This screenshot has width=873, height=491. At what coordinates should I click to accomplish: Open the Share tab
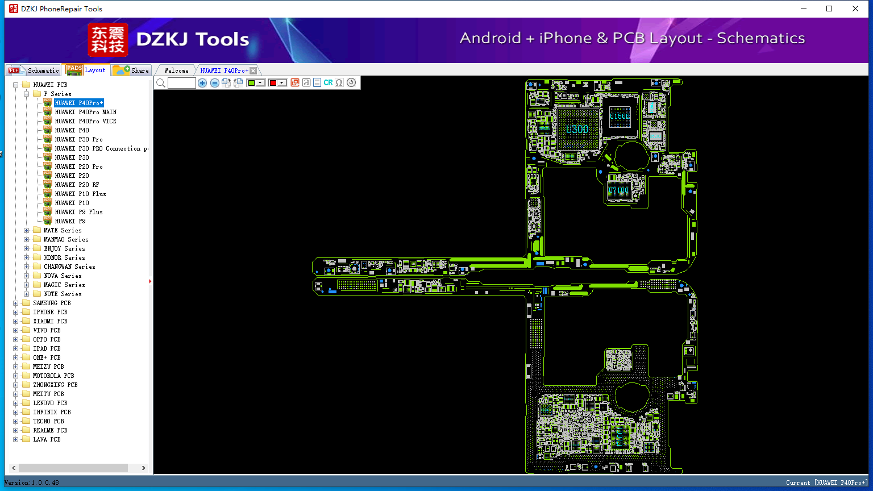[x=131, y=70]
